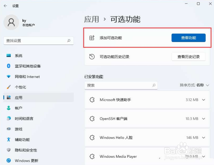The height and width of the screenshot is (165, 214).
Task: Expand the OpenSSH 客户端 entry chevron
Action: click(204, 119)
